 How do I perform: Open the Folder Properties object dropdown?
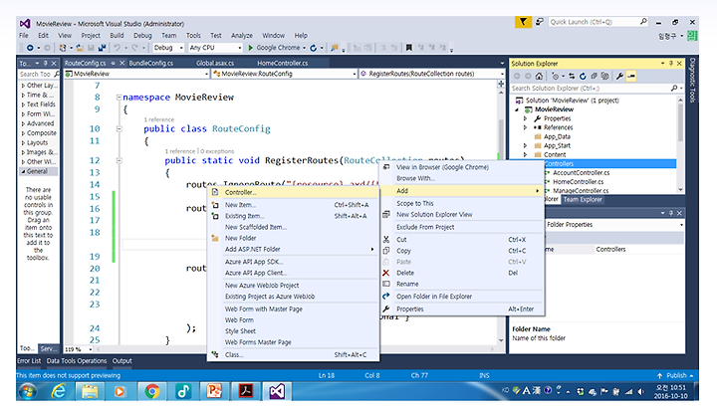pyautogui.click(x=681, y=225)
